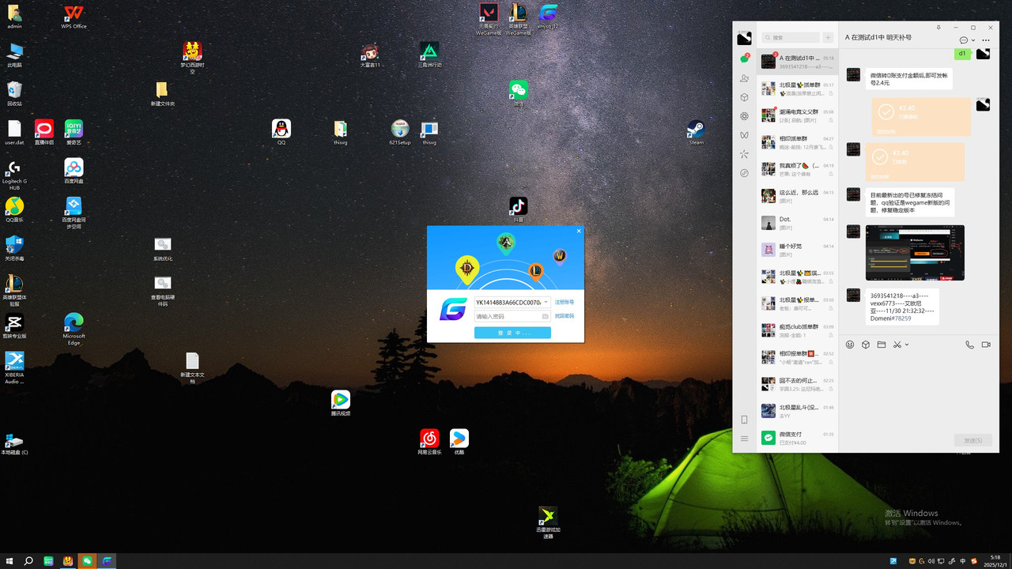Viewport: 1012px width, 569px height.
Task: Select the 北极星 派单群 chat at 05:17
Action: click(797, 88)
